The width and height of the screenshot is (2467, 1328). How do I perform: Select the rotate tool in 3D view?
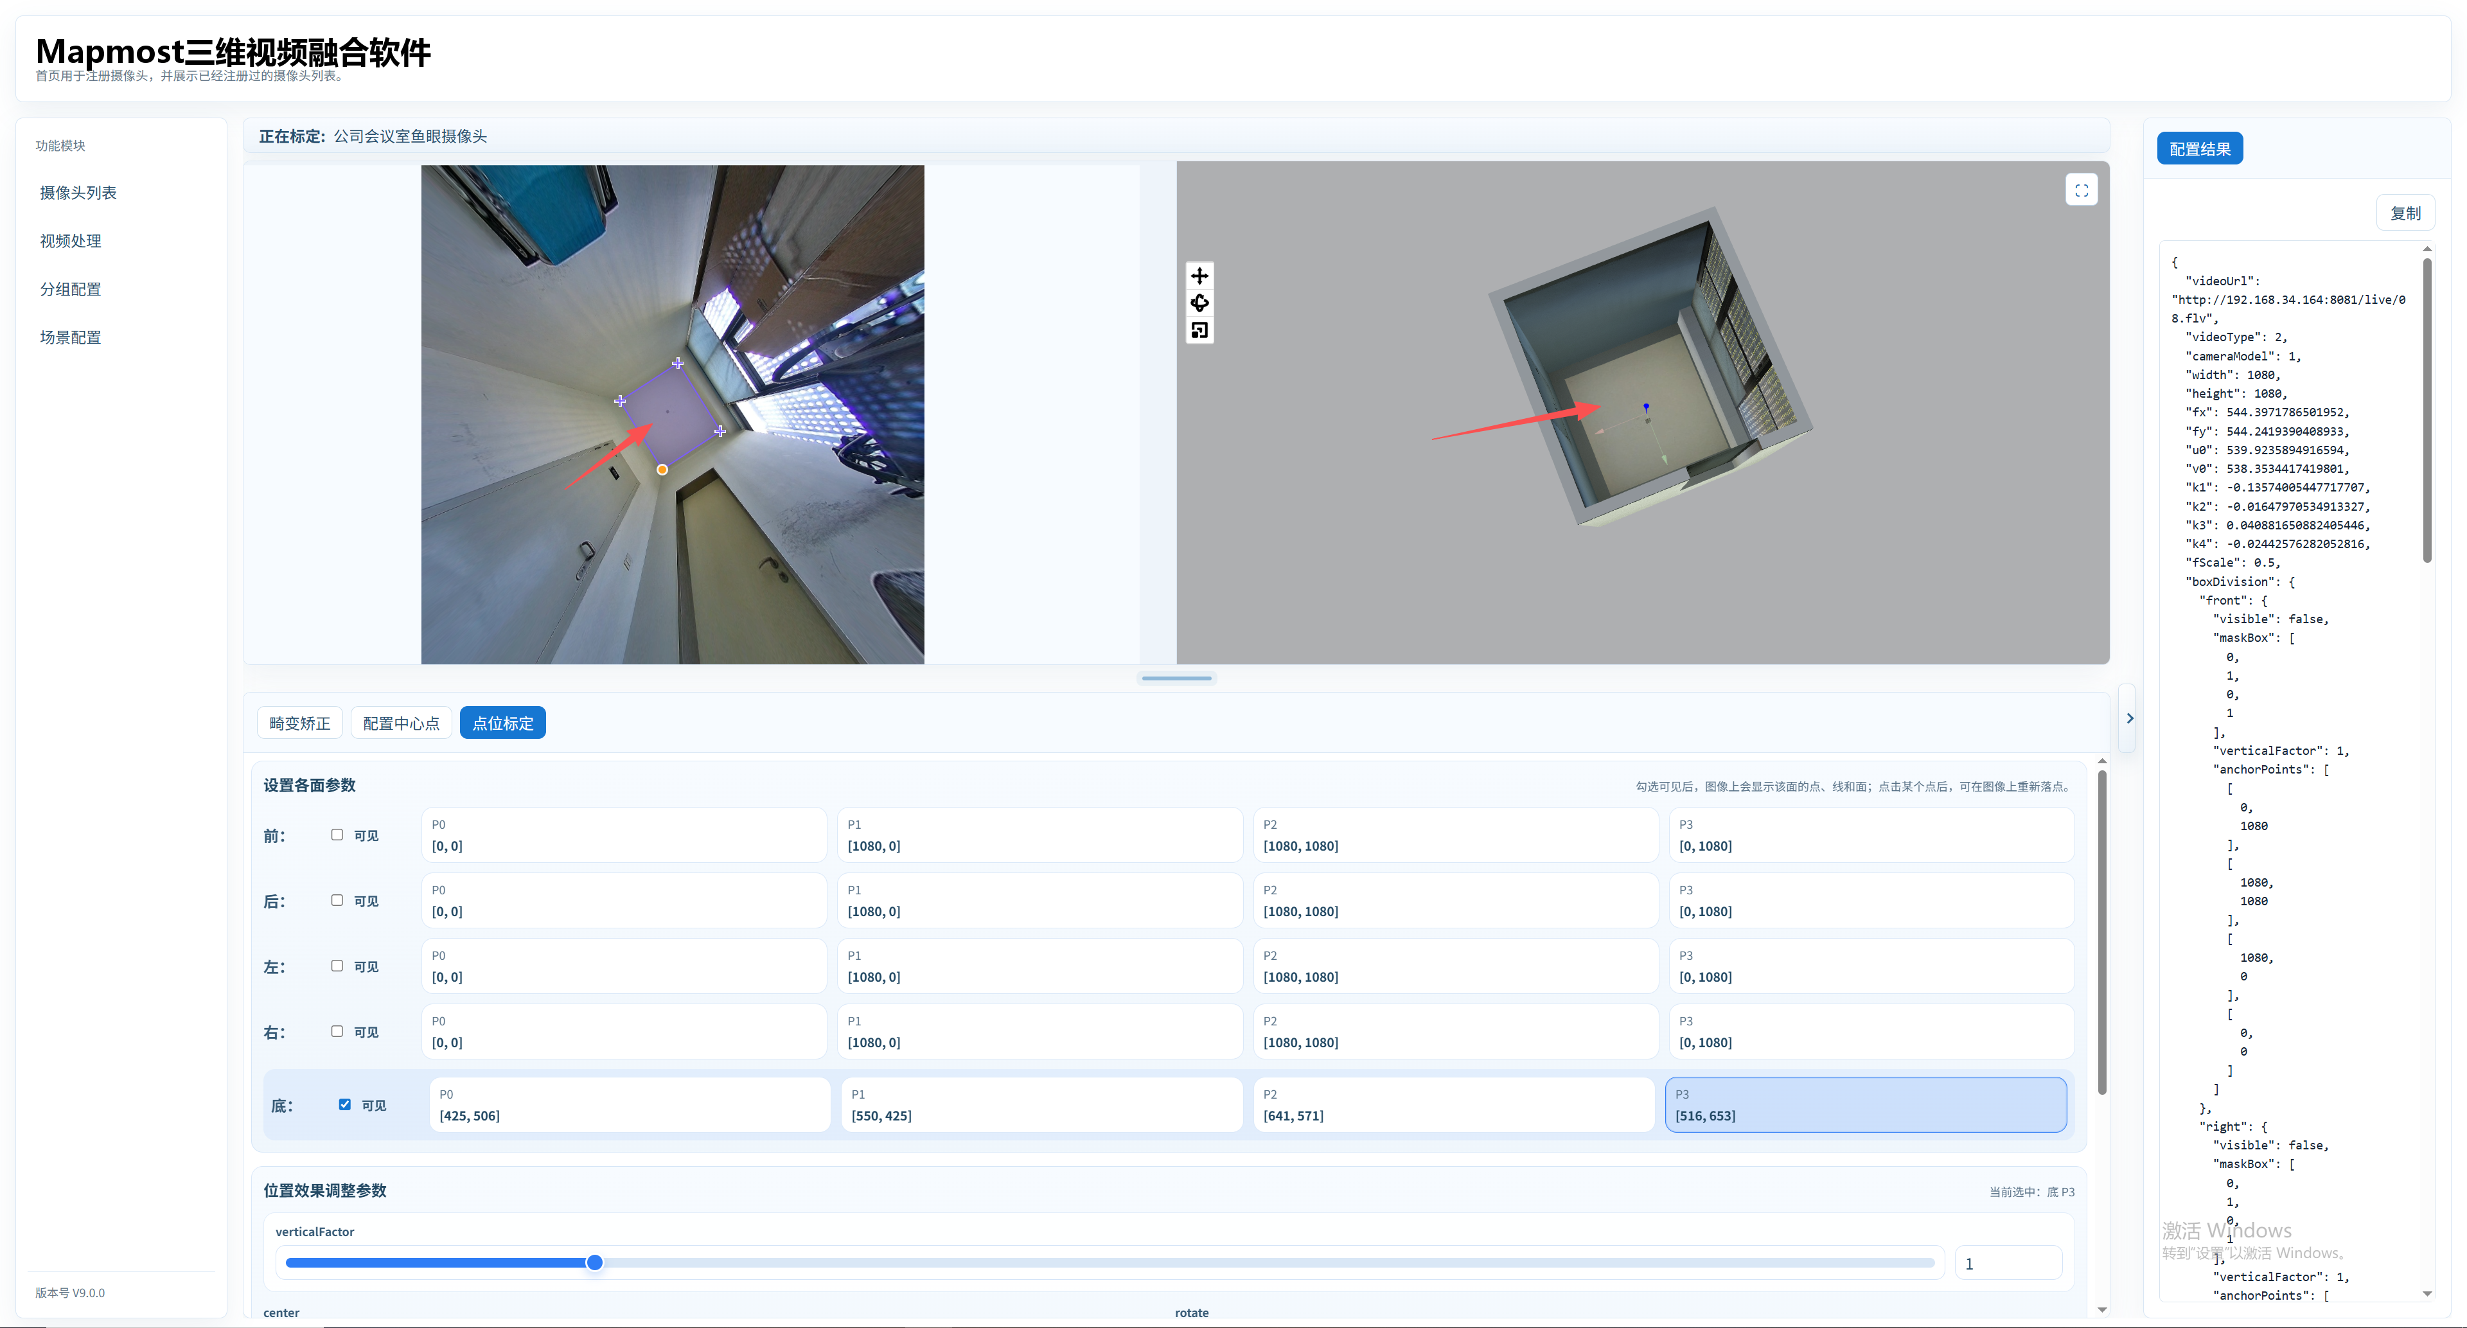pos(1199,303)
